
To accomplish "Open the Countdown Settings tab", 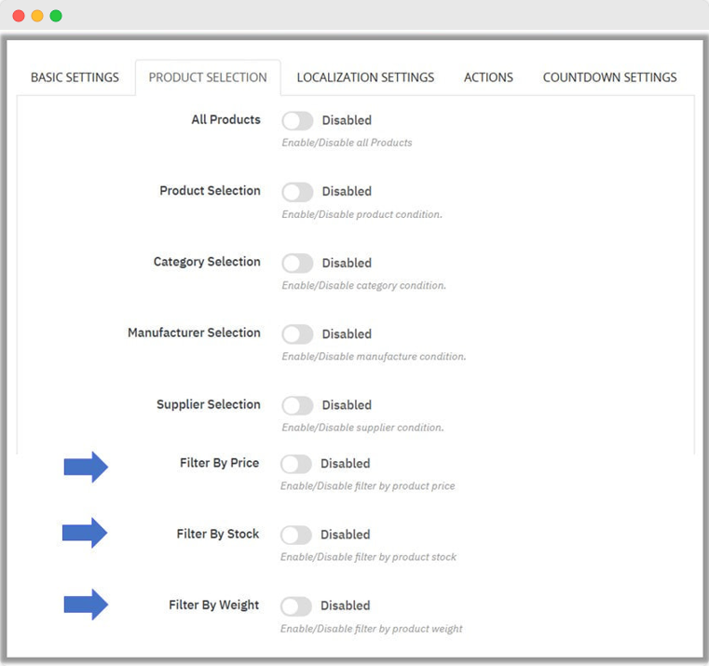I will 609,77.
